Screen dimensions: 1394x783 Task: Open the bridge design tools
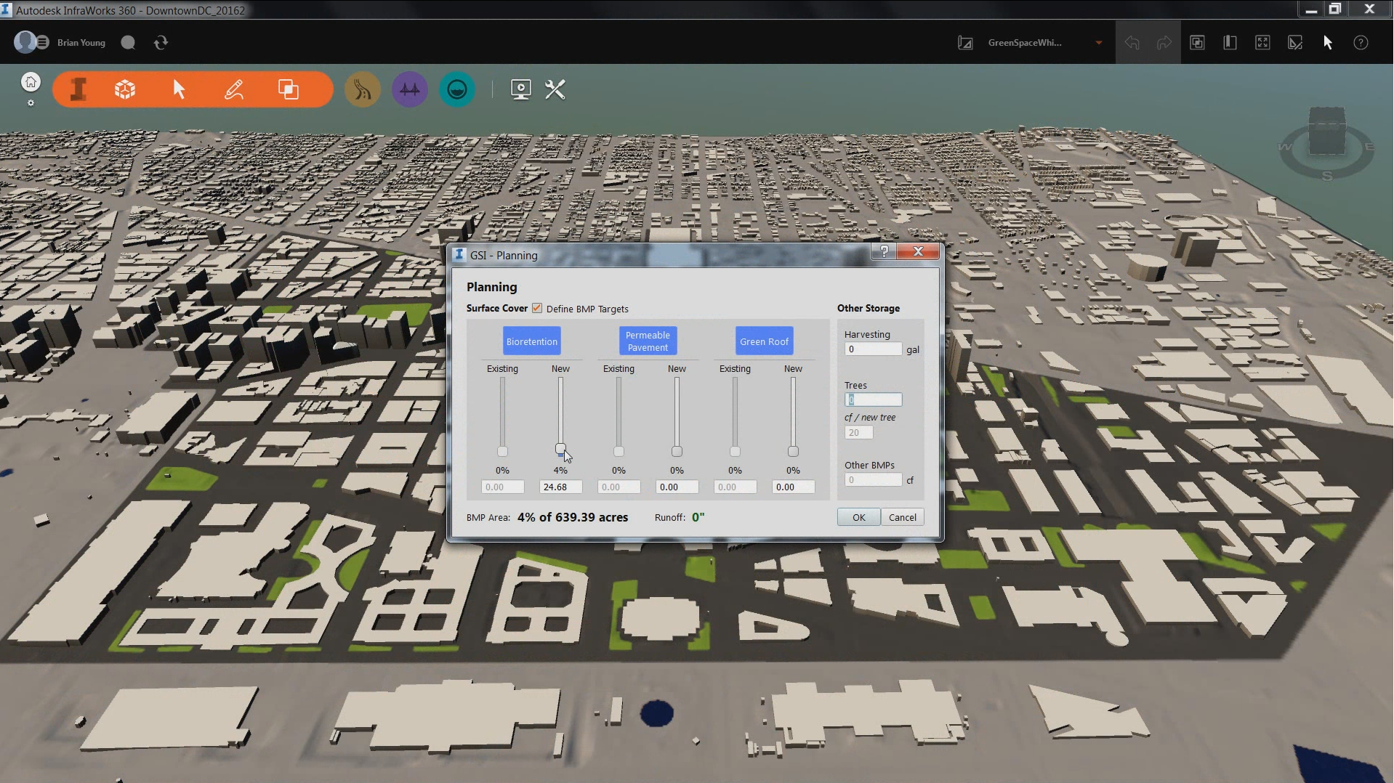409,90
